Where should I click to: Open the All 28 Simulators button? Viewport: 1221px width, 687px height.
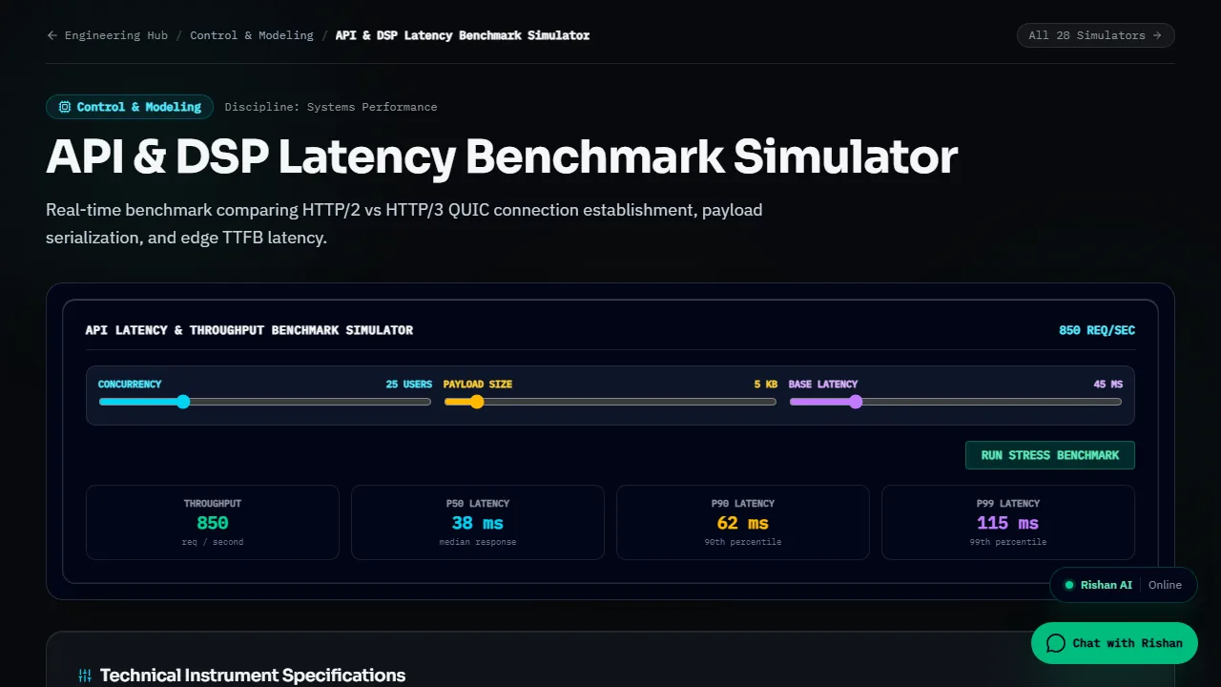(x=1096, y=35)
